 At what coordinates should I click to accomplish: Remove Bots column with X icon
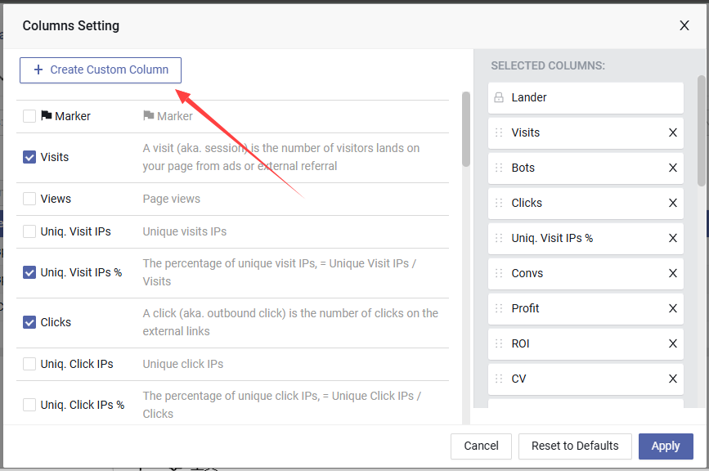tap(673, 168)
